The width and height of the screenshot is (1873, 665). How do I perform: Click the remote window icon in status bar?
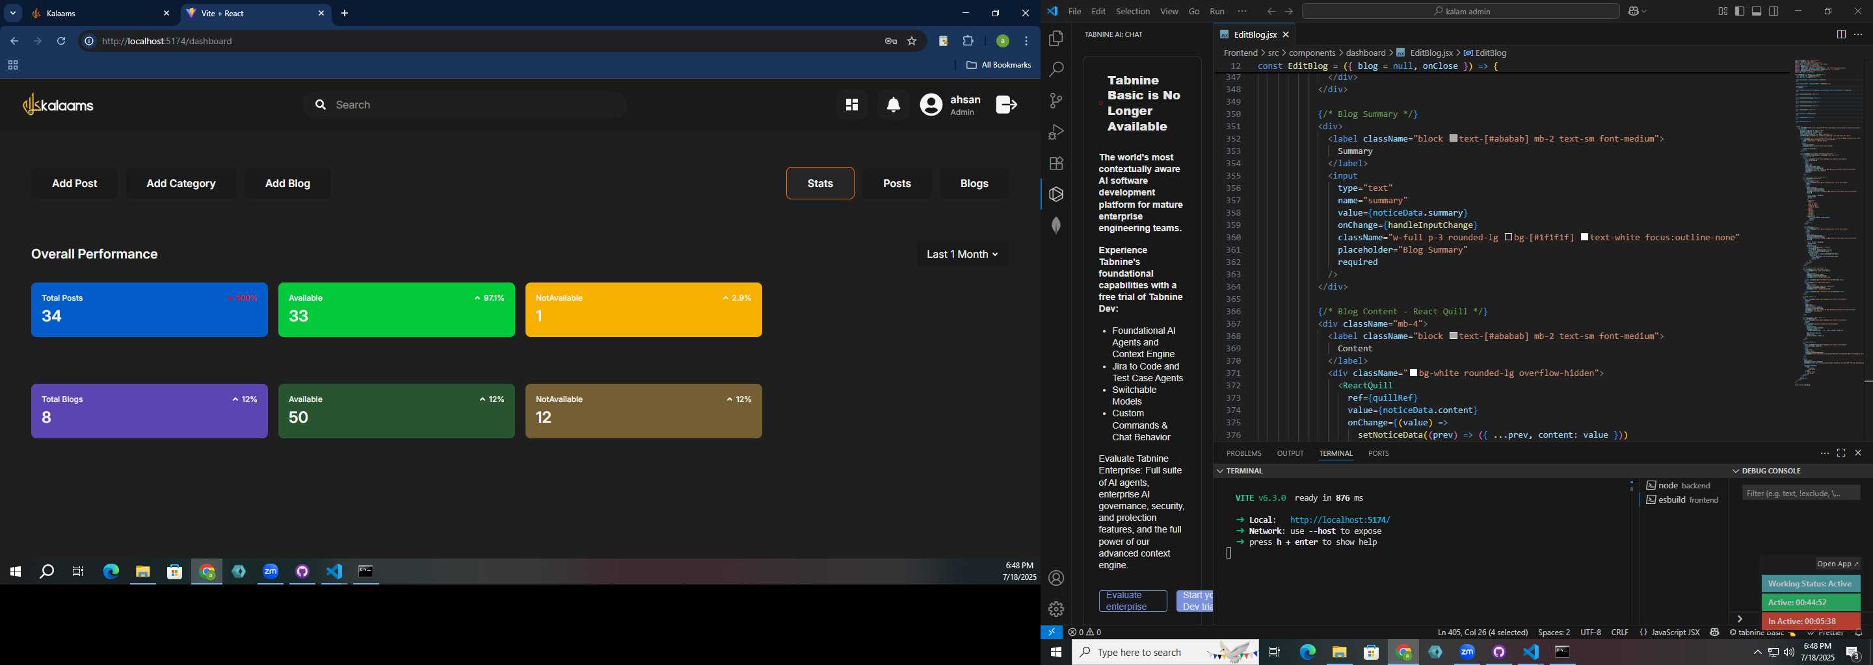click(1052, 633)
